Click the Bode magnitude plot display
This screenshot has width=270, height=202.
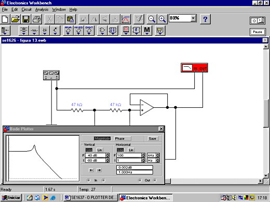[43, 158]
